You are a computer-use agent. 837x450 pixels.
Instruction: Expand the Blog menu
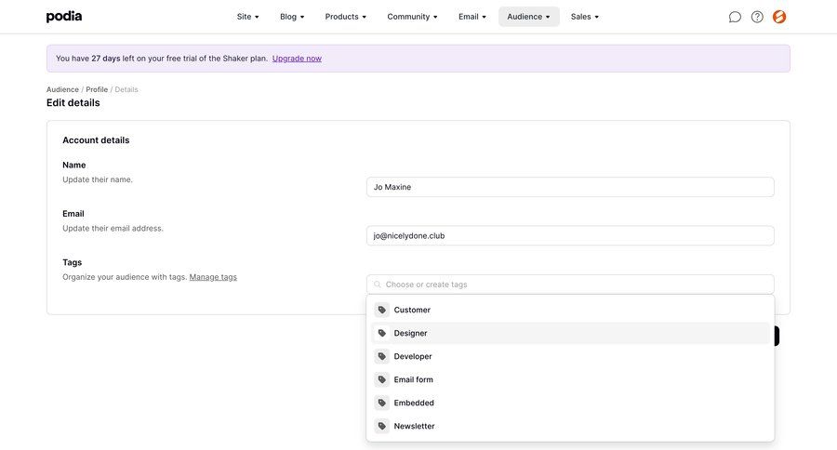[x=292, y=17]
